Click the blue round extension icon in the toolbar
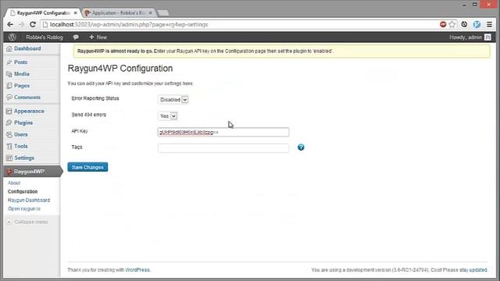The height and width of the screenshot is (281, 500). [x=477, y=24]
